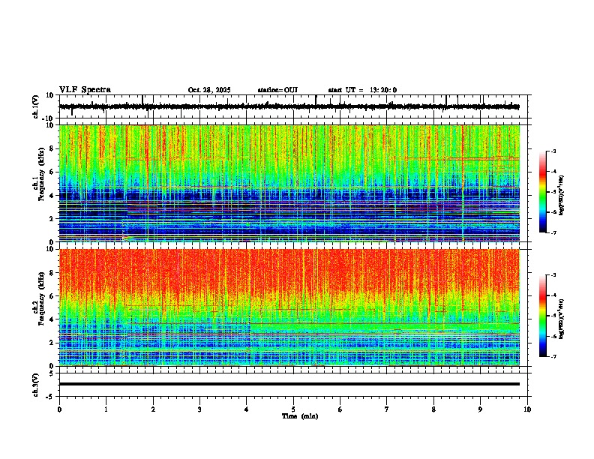Screen dimensions: 594x459
Task: Click the "8" kHz tick on ch.2 frequency axis
Action: (52, 273)
